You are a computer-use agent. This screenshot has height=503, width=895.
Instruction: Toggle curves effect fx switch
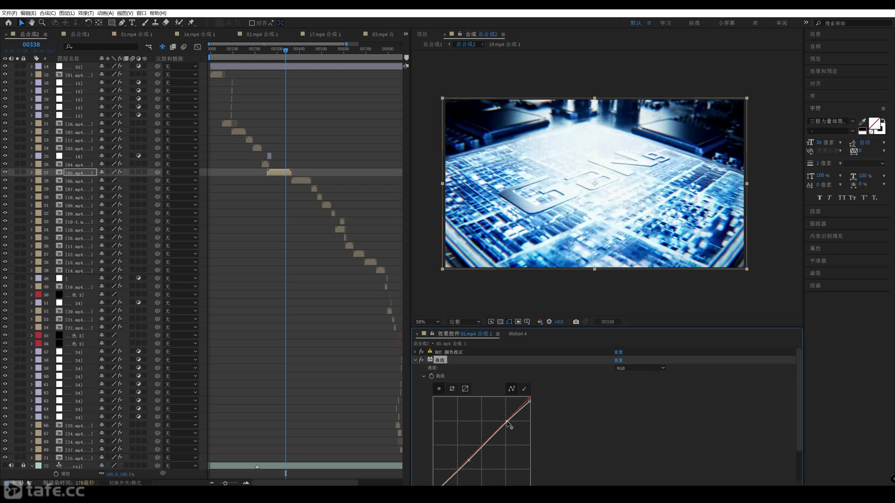click(x=422, y=360)
